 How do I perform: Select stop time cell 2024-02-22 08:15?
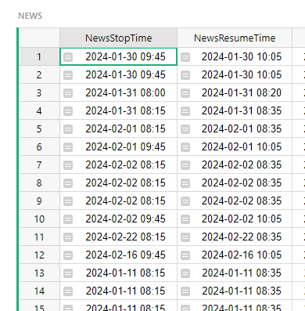click(118, 237)
